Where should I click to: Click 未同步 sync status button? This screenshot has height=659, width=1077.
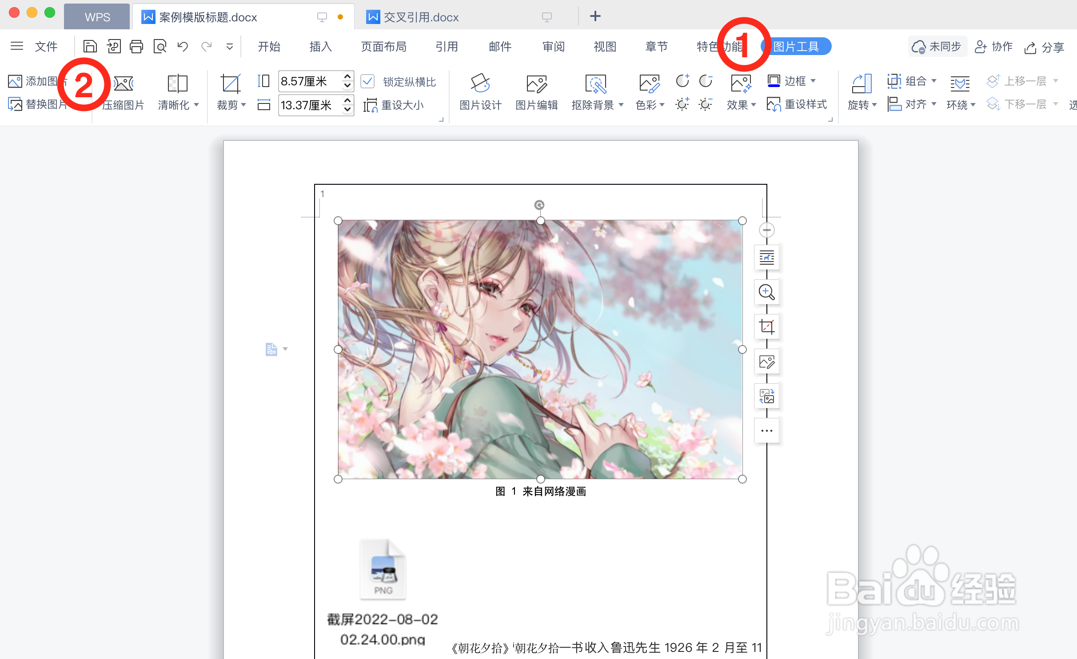pyautogui.click(x=937, y=46)
